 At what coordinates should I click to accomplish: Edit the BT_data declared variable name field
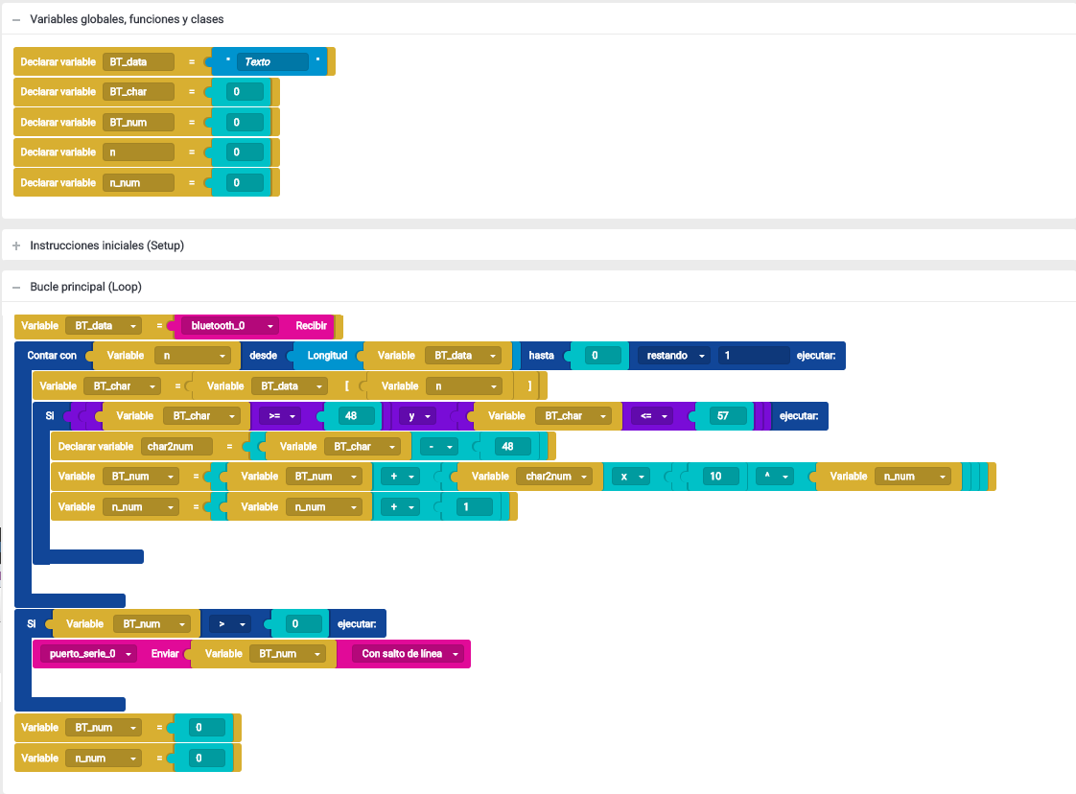138,61
